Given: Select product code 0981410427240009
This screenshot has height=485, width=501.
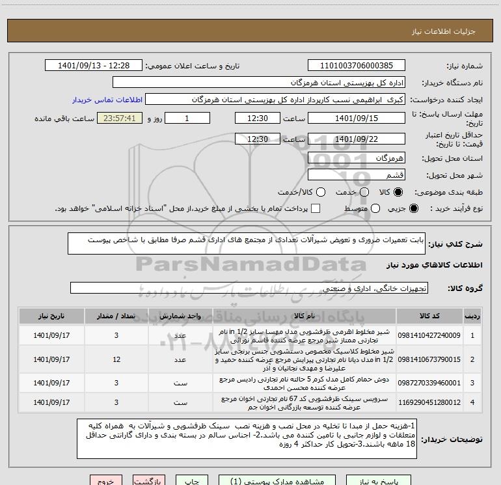Looking at the screenshot, I should coord(429,335).
